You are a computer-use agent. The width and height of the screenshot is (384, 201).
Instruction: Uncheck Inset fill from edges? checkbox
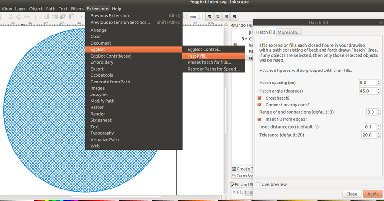coord(260,119)
